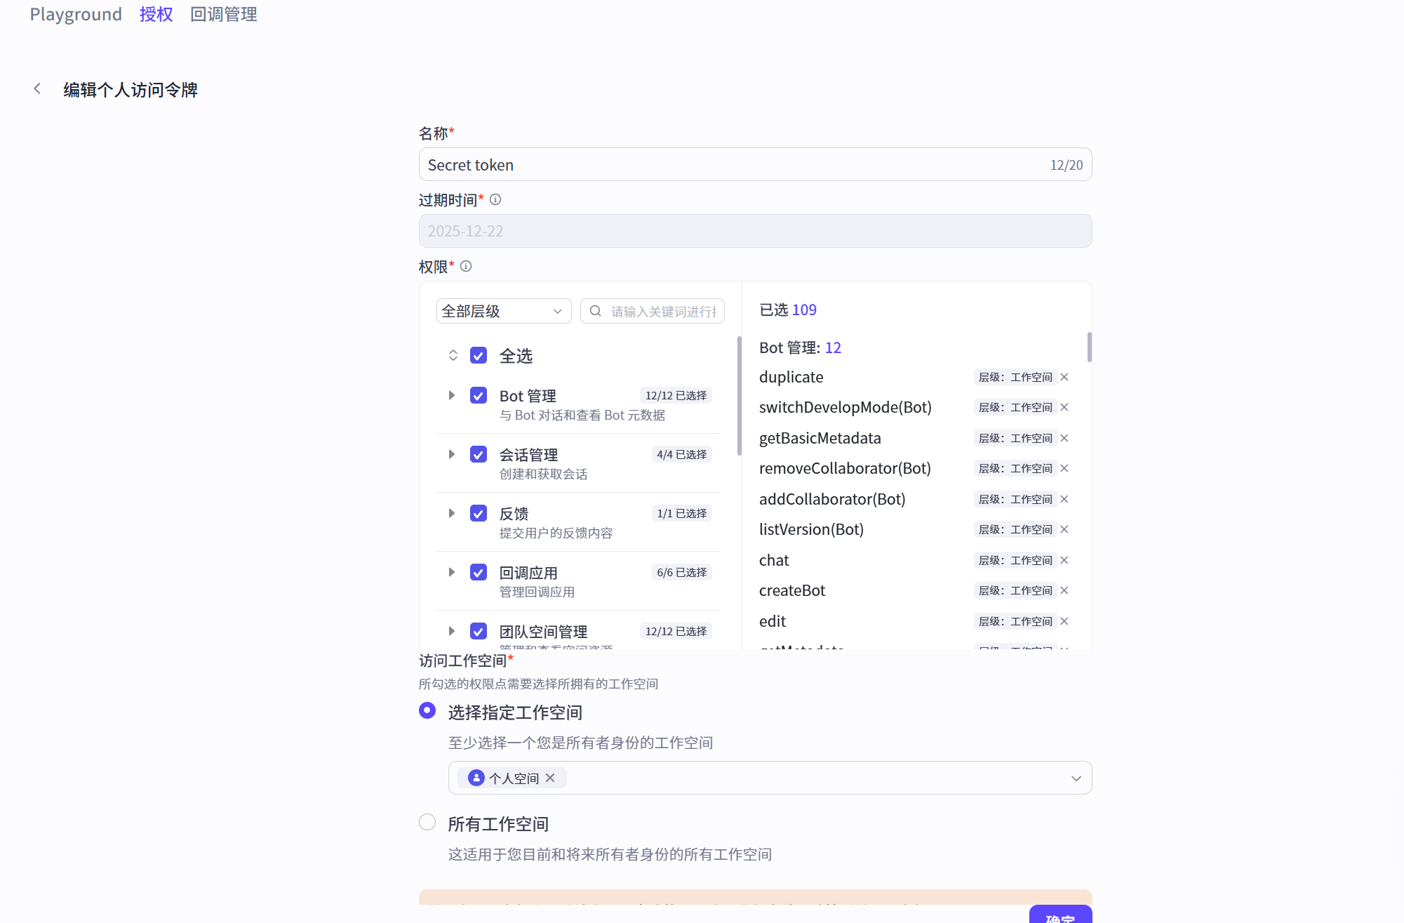This screenshot has width=1404, height=923.
Task: Toggle the 全选 checkbox
Action: pos(479,356)
